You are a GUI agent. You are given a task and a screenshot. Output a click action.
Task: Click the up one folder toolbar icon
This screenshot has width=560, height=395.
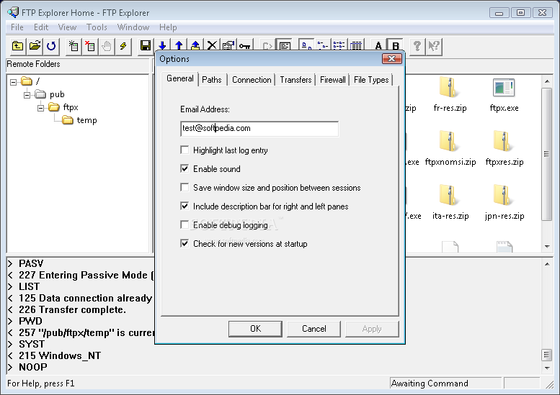[17, 46]
